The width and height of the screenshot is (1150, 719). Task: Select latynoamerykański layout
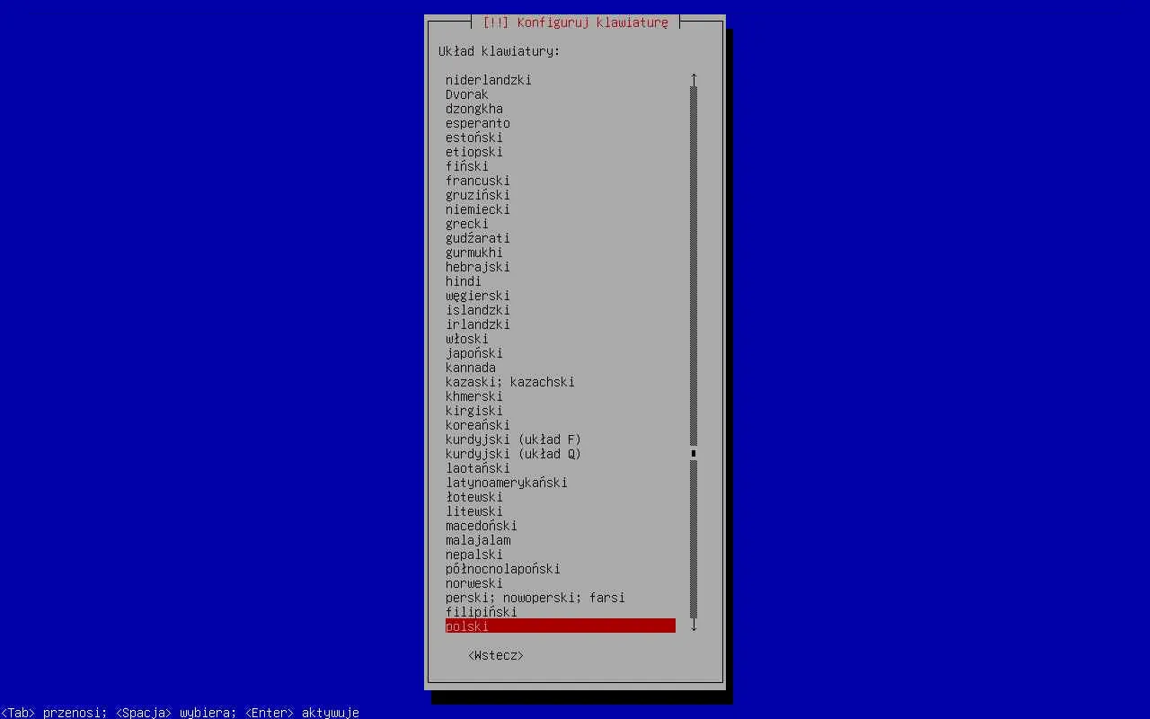pyautogui.click(x=561, y=483)
